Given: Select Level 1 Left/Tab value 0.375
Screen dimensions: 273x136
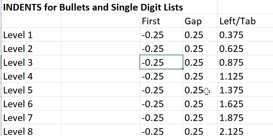Looking at the screenshot, I should pyautogui.click(x=245, y=35).
